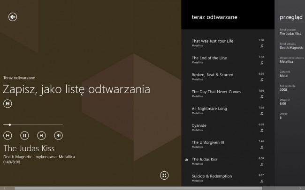Click the playback progress slider
This screenshot has width=305, height=190.
tap(33, 125)
